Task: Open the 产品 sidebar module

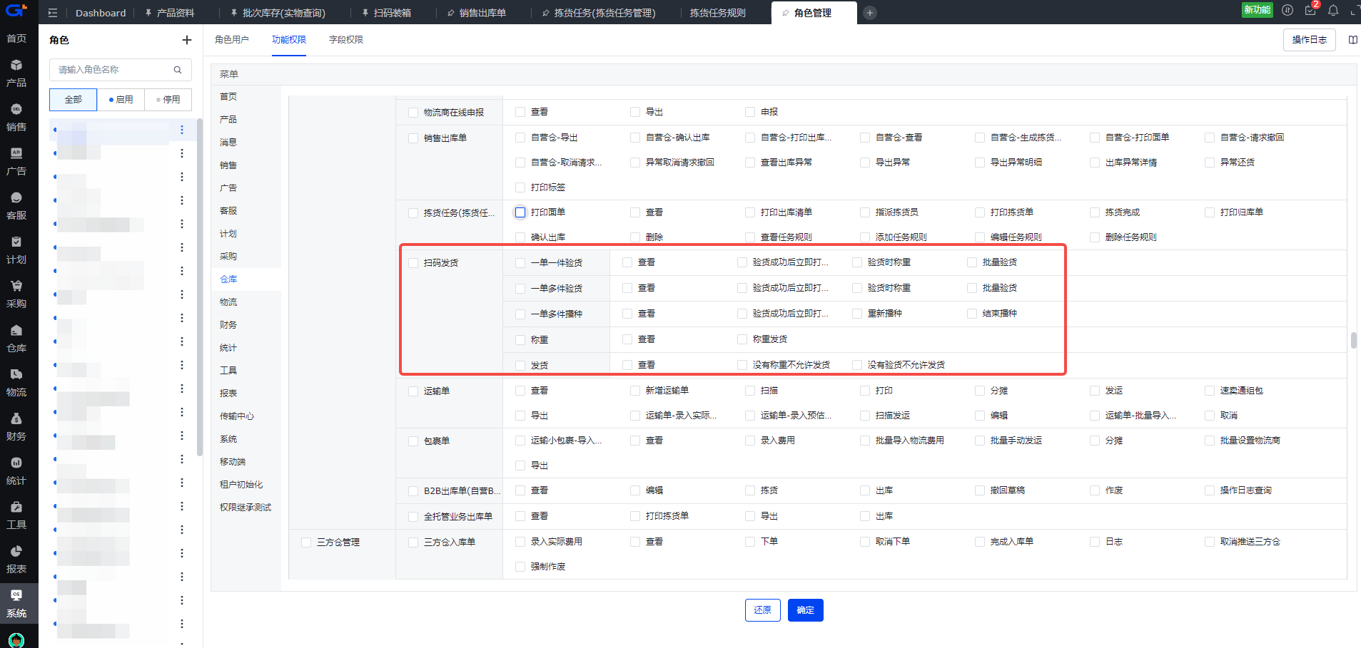Action: click(x=16, y=73)
